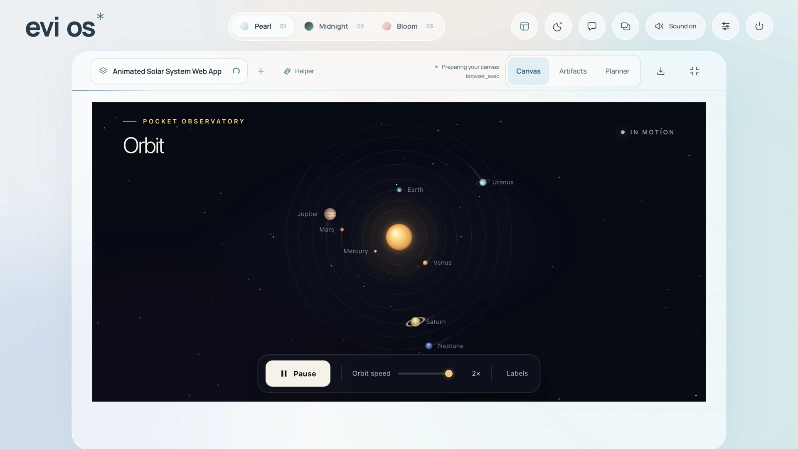Toggle Sound on button

pos(675,26)
